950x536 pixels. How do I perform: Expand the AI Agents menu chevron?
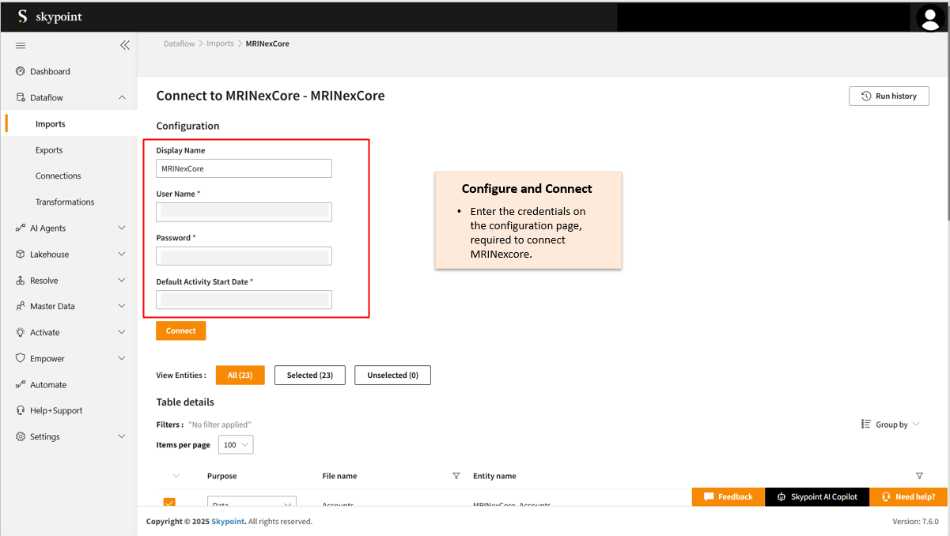pyautogui.click(x=122, y=228)
